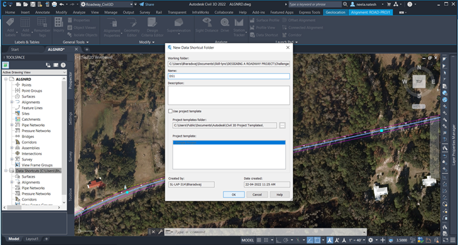458x245 pixels.
Task: Open the Active Drawing View dropdown
Action: [x=34, y=72]
